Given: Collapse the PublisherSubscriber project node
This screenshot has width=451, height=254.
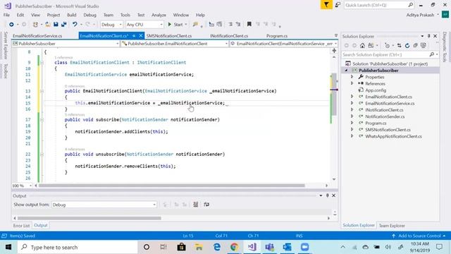Looking at the screenshot, I should [x=346, y=71].
